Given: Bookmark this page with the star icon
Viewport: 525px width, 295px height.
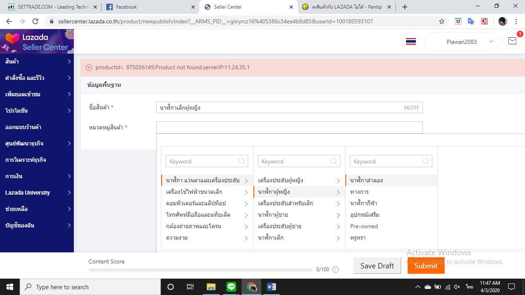Looking at the screenshot, I should click(x=442, y=21).
